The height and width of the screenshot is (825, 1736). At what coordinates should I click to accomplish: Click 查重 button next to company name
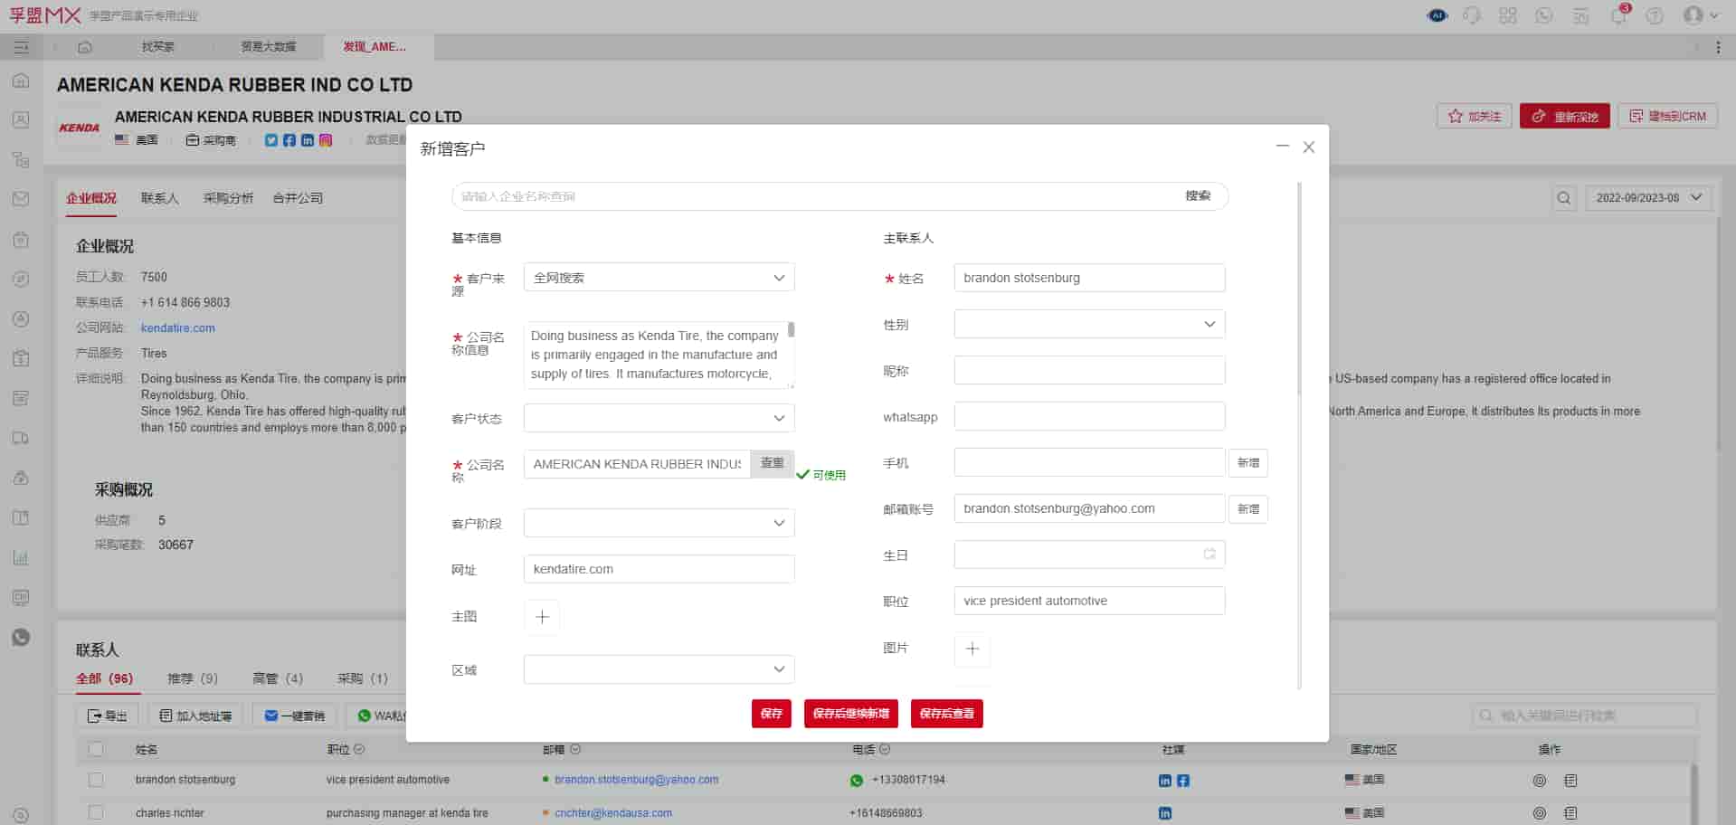[772, 463]
